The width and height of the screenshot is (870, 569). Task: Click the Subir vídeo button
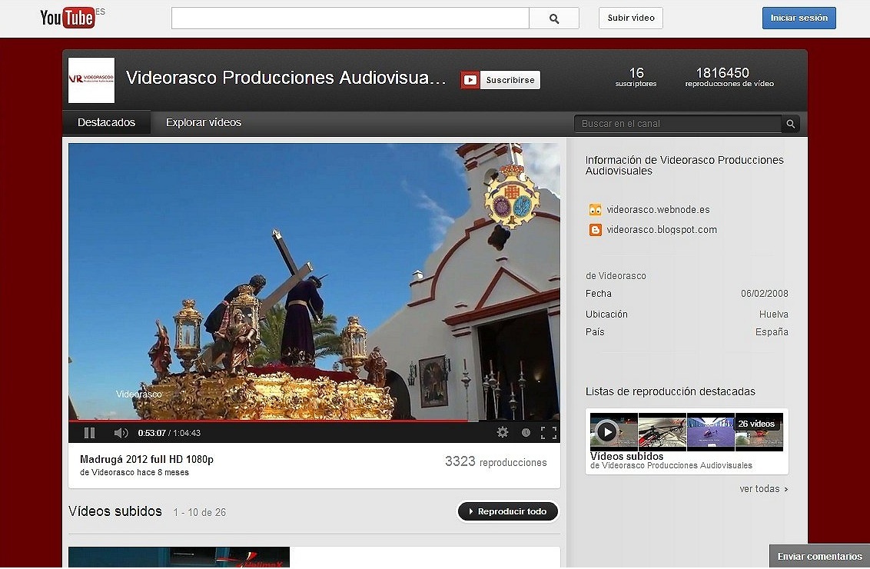630,18
